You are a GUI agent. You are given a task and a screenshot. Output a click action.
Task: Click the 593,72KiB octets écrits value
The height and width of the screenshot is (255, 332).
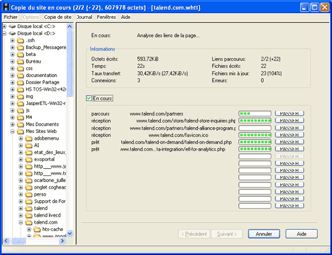148,59
